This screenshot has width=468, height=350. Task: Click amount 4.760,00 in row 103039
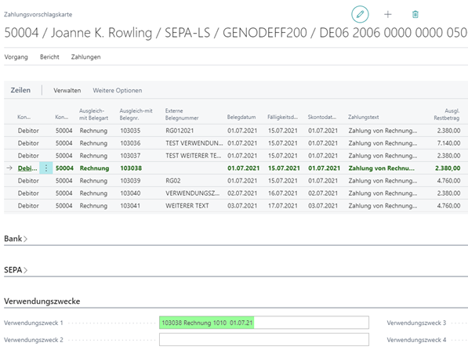point(448,181)
